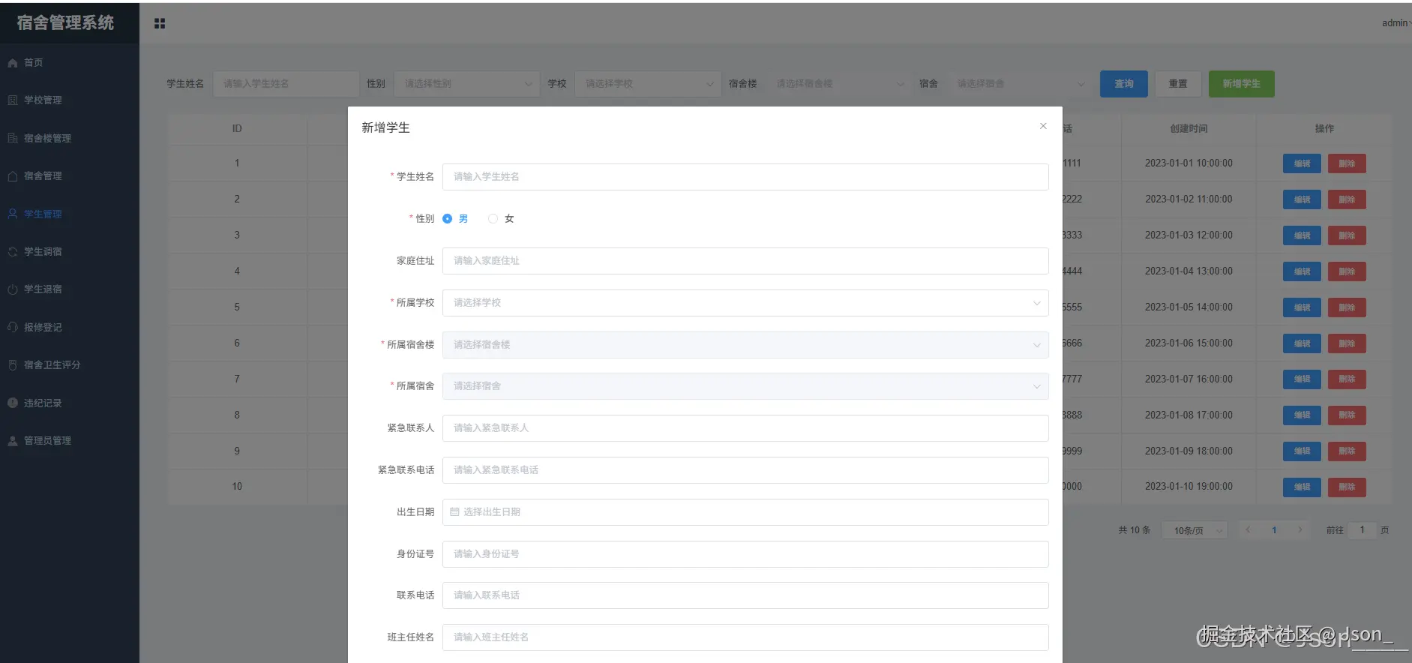
Task: Click the 学生退宿 power icon
Action: click(x=13, y=289)
